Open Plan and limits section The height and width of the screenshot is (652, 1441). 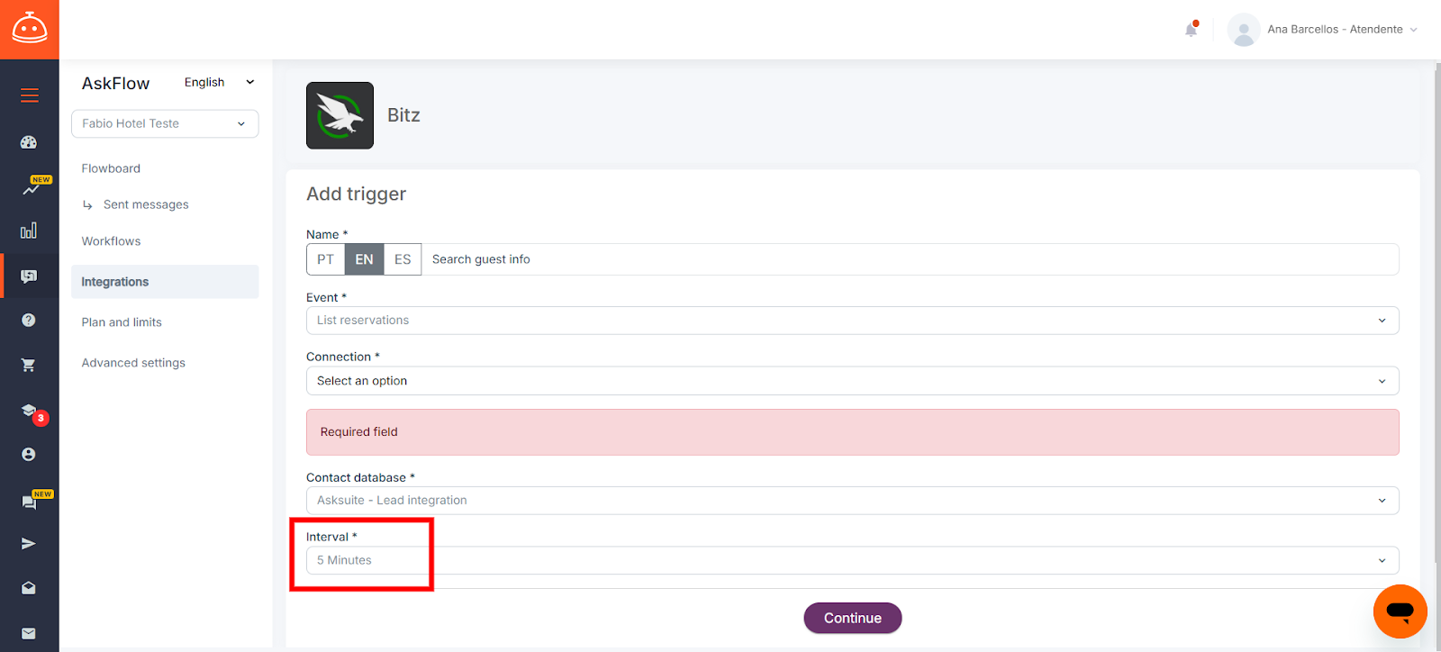coord(122,322)
